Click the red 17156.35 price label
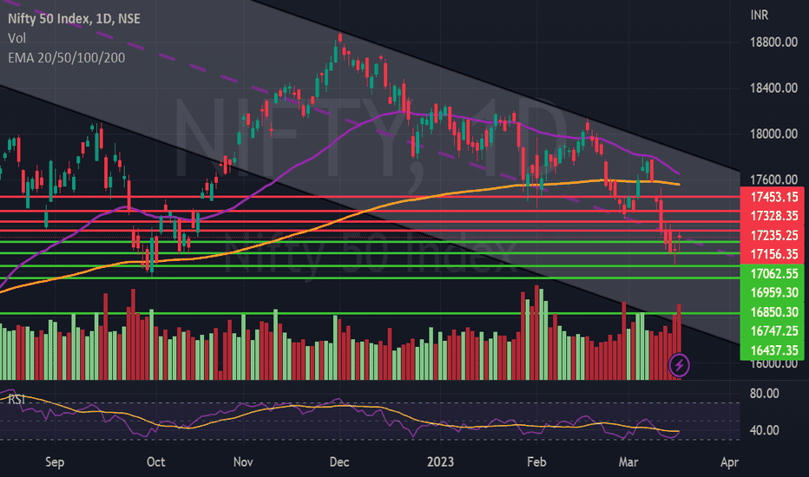The height and width of the screenshot is (477, 809). click(774, 254)
